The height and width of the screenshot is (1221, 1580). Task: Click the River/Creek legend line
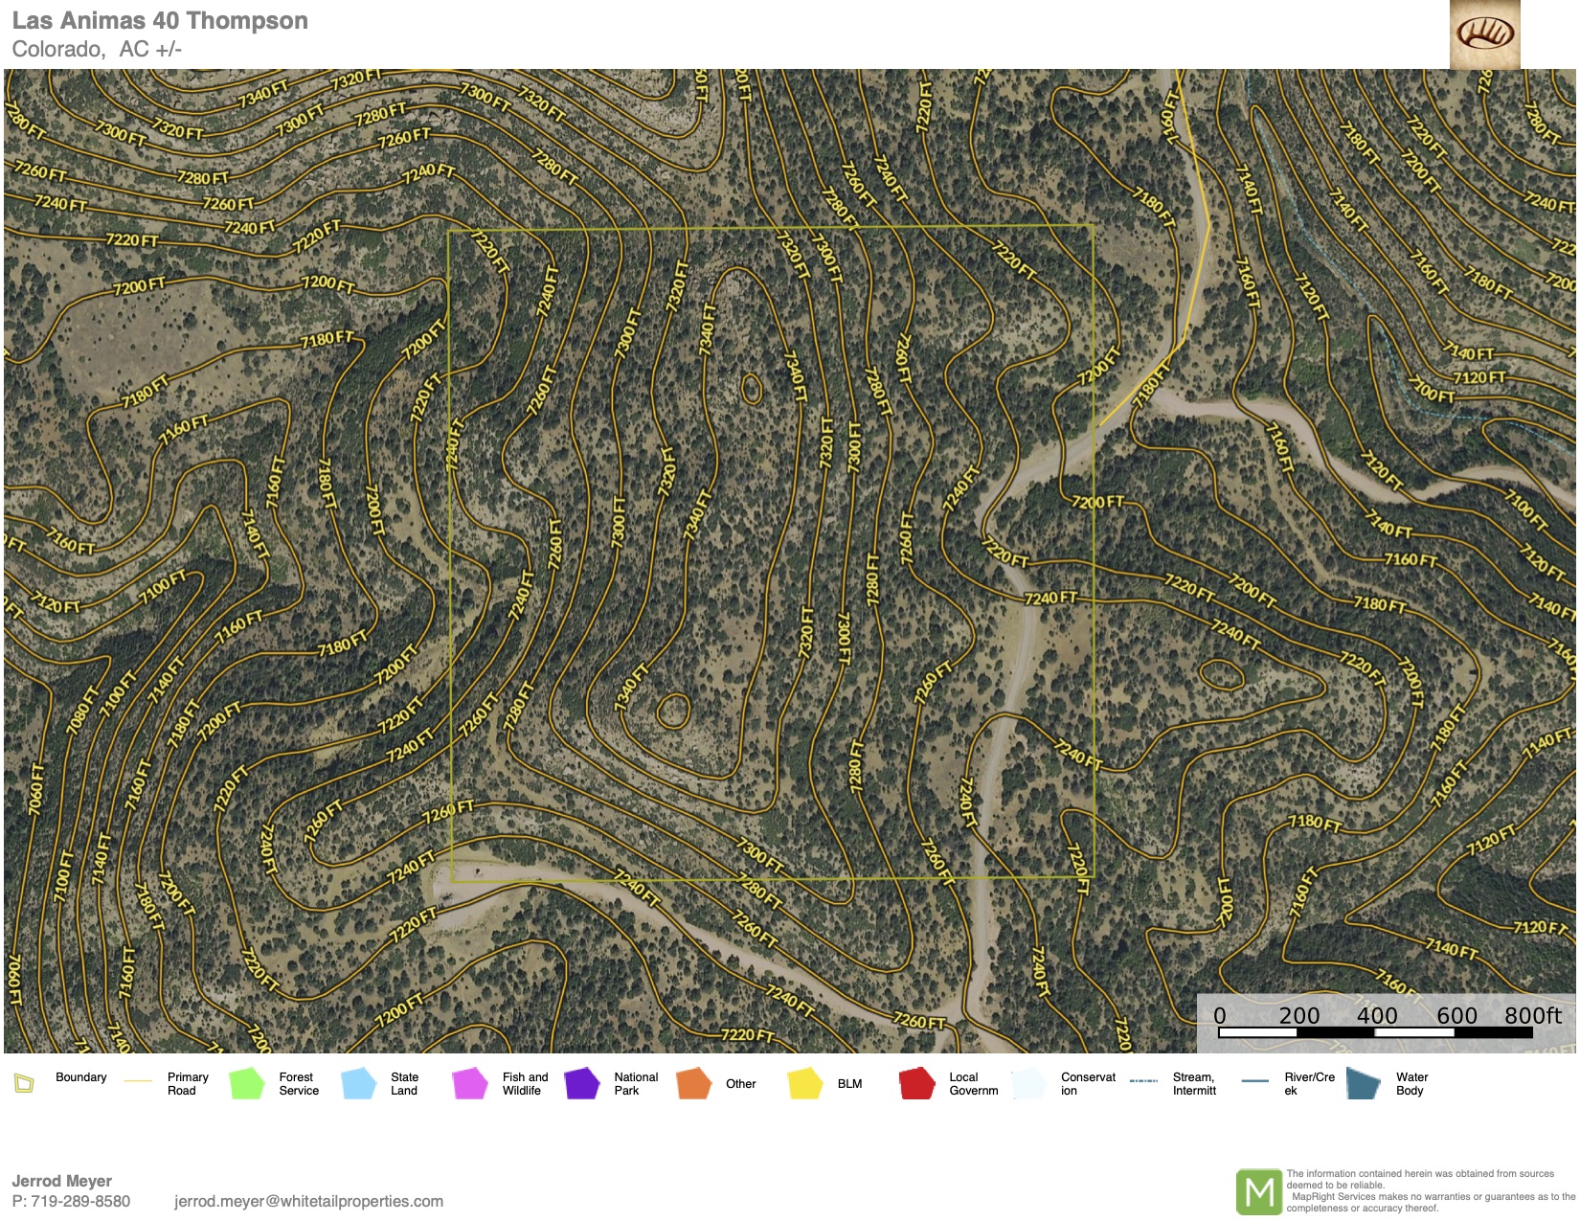[1254, 1081]
